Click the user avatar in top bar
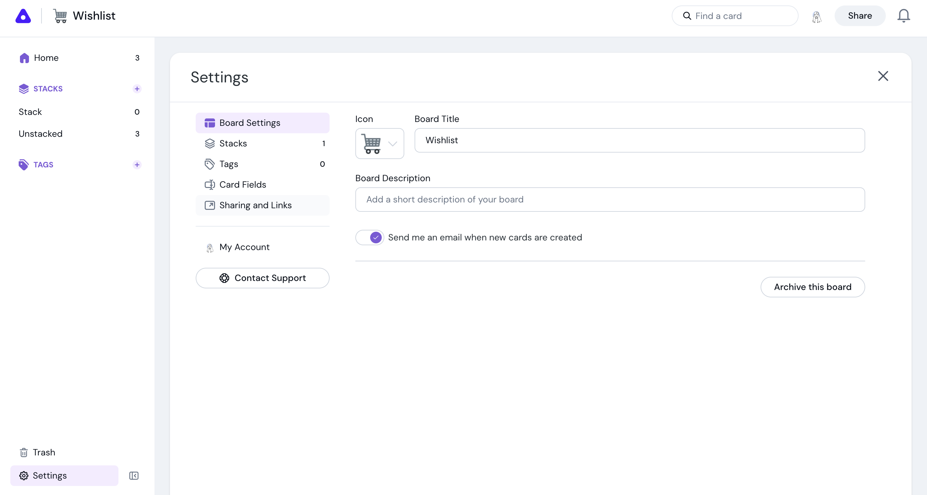927x495 pixels. coord(817,16)
